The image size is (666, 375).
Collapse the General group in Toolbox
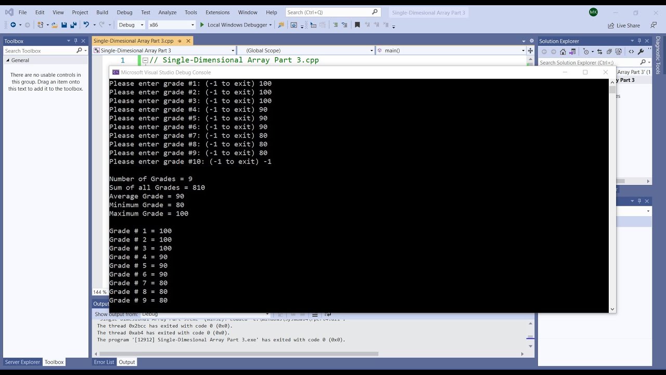(x=8, y=60)
